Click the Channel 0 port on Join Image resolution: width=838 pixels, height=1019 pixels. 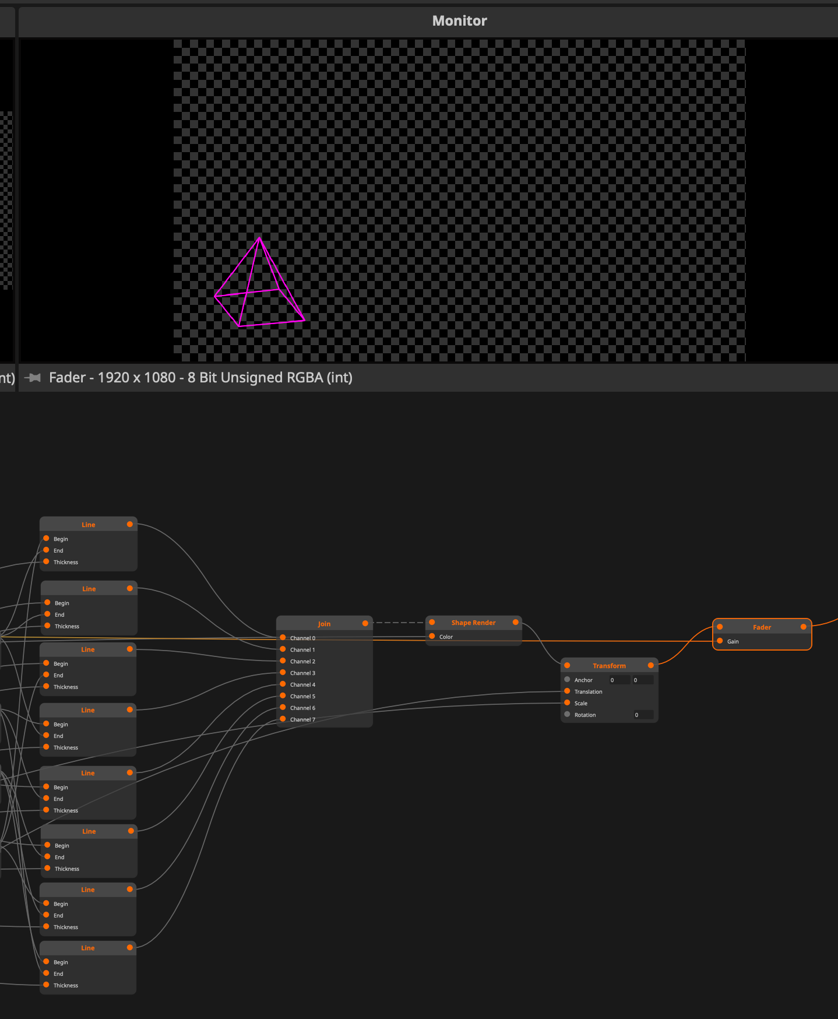[283, 638]
